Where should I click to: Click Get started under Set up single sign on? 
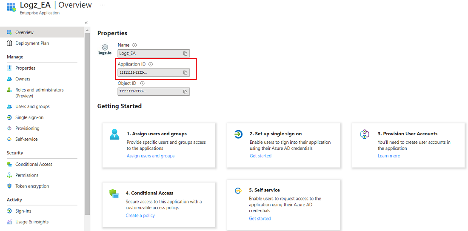(260, 156)
